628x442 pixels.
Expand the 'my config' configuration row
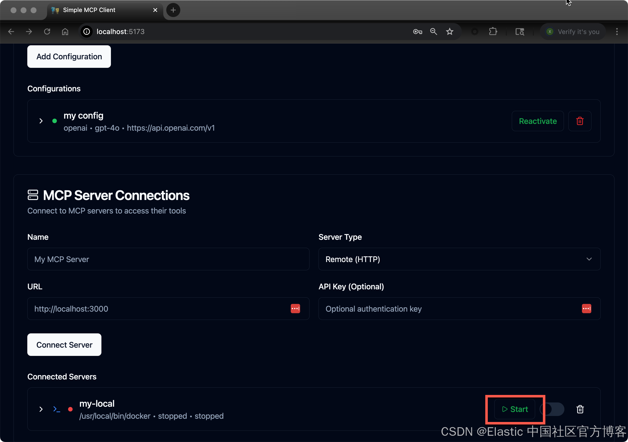[41, 121]
